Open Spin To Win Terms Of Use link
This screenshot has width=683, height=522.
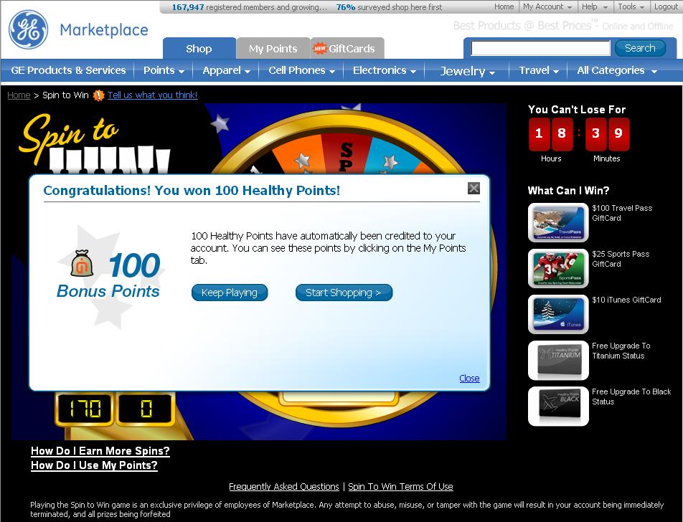coord(400,486)
